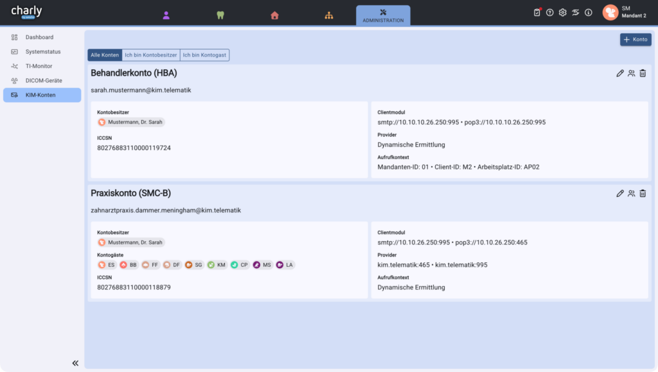Open the settings gear icon in header
The width and height of the screenshot is (658, 372).
click(563, 12)
